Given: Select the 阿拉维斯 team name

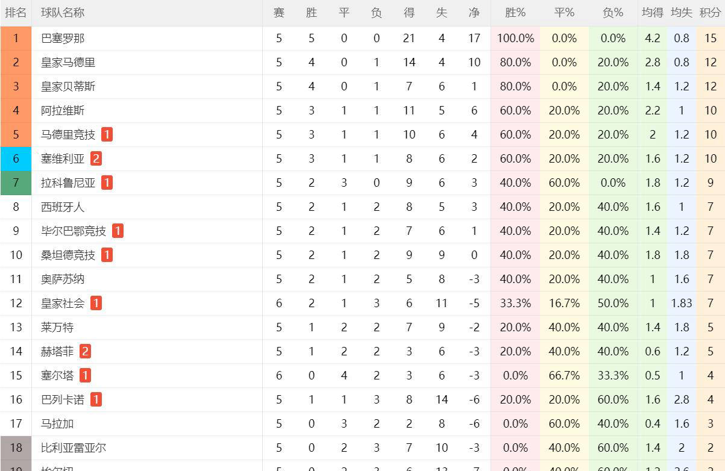Looking at the screenshot, I should (x=63, y=110).
